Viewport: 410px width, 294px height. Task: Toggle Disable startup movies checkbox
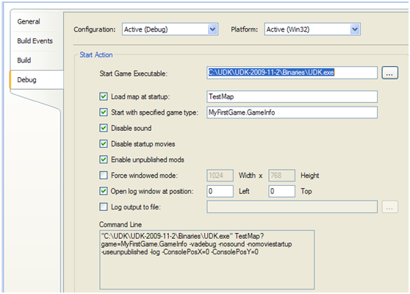pos(104,143)
